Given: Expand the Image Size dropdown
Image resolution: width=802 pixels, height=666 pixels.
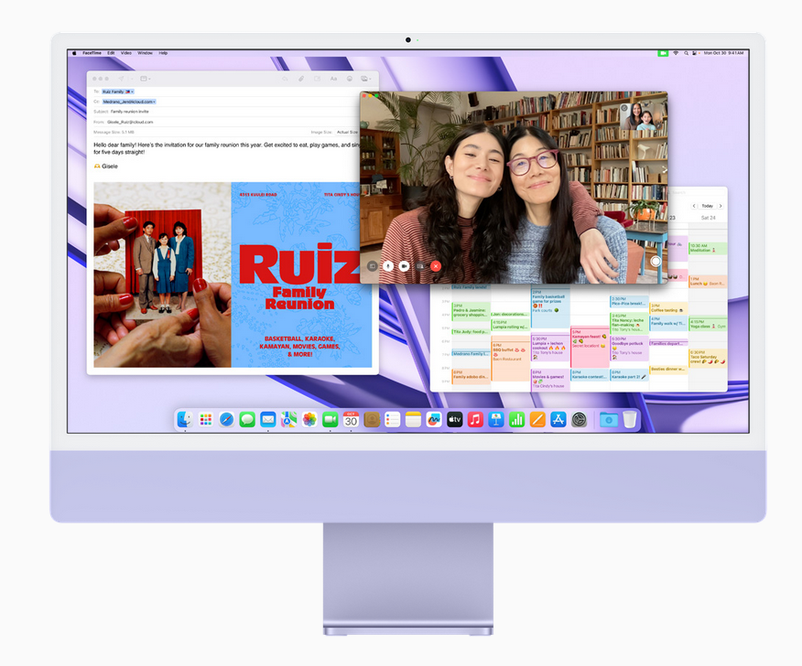Looking at the screenshot, I should (x=348, y=132).
